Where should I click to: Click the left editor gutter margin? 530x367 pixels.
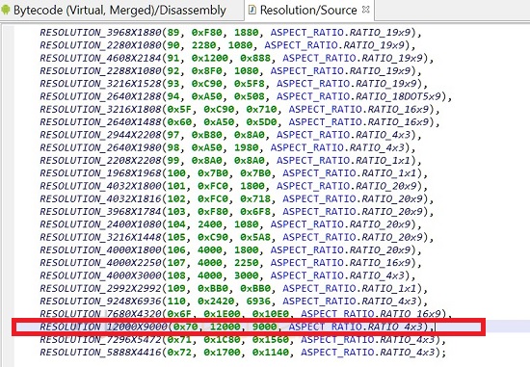click(8, 196)
